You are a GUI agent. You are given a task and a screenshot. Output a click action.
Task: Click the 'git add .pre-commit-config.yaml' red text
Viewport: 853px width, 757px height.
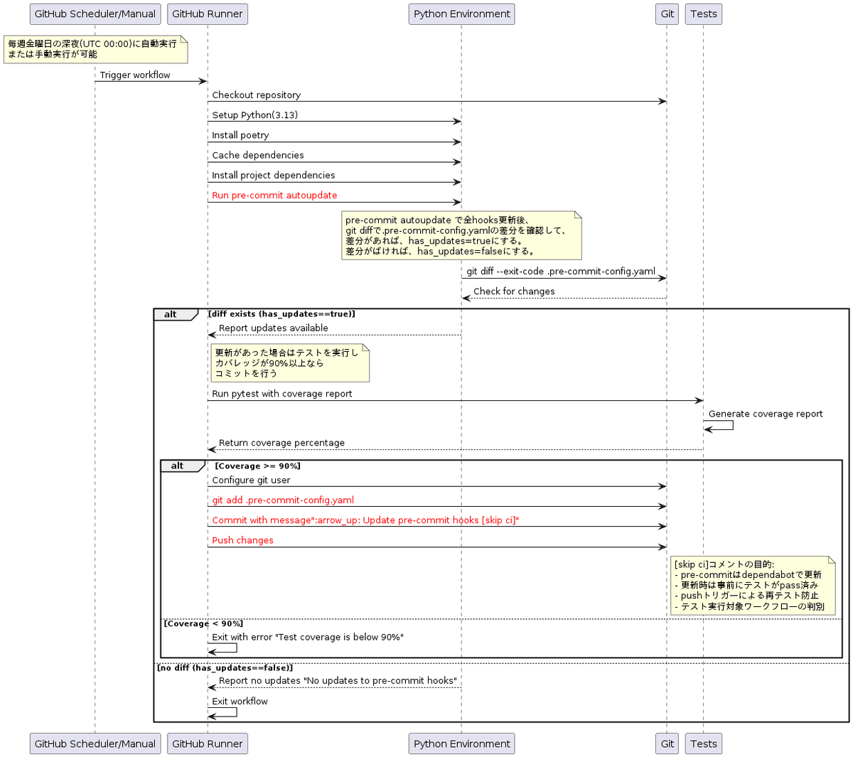tap(282, 500)
